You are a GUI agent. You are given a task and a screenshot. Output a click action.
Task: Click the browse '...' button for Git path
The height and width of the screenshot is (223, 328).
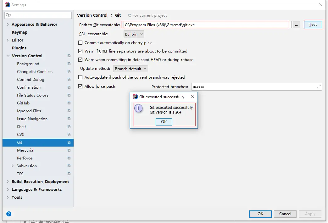[296, 25]
